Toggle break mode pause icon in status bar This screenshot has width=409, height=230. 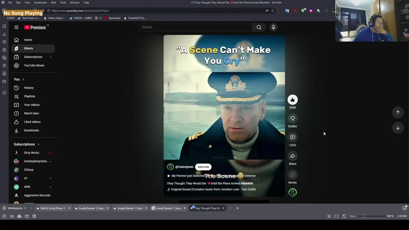coord(12,216)
